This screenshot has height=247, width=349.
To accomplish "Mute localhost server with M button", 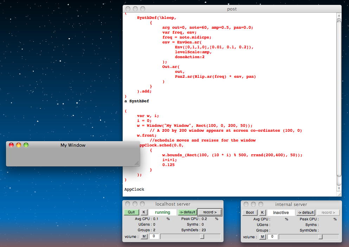I will pyautogui.click(x=144, y=237).
